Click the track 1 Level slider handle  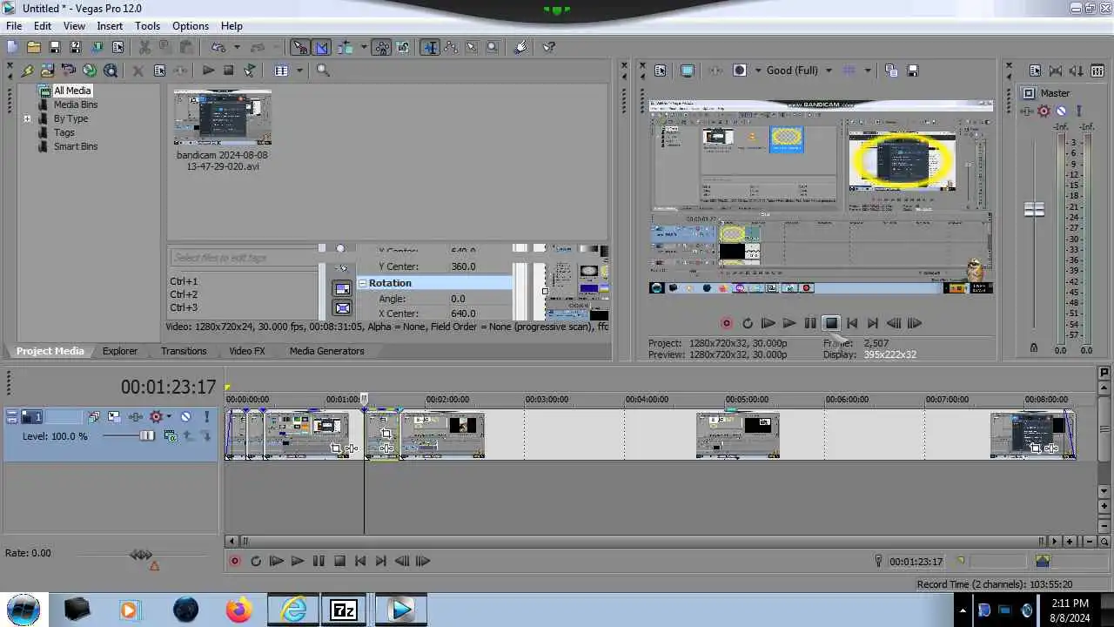147,435
